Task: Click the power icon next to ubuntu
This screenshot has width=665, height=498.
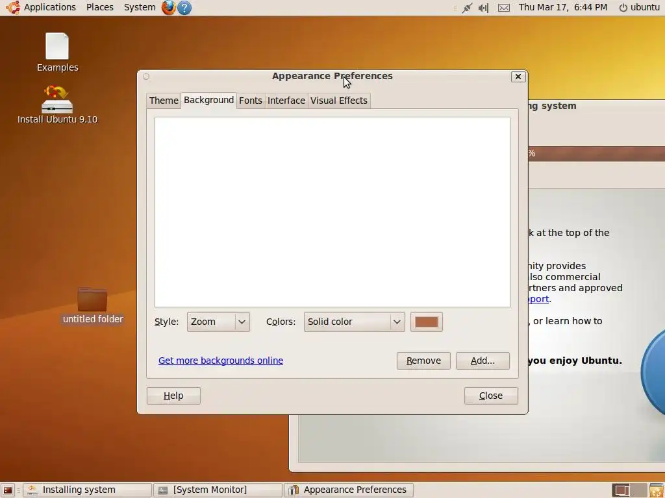Action: tap(623, 8)
